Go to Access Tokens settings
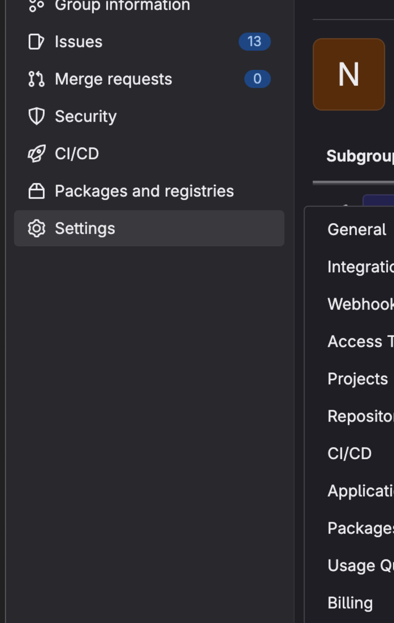 tap(360, 341)
